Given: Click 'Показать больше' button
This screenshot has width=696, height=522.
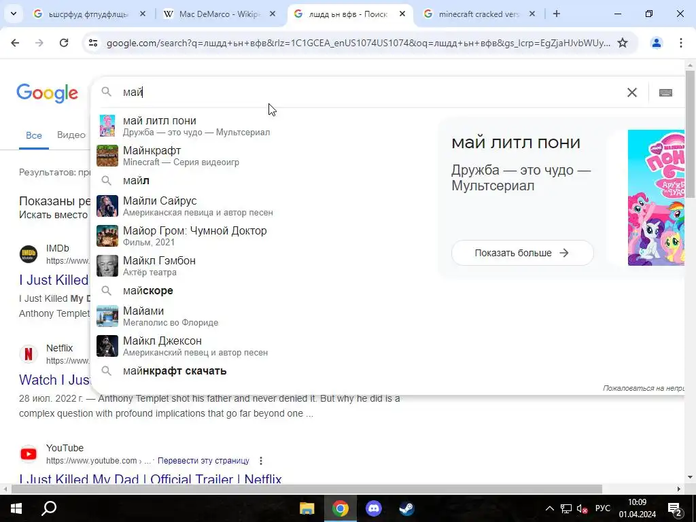Looking at the screenshot, I should [x=522, y=253].
